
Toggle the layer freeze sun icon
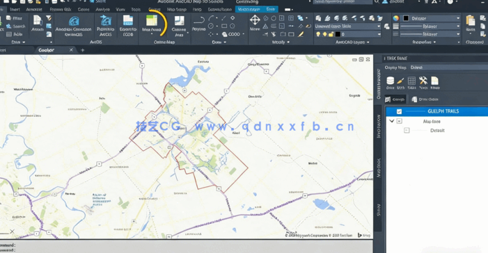click(x=324, y=34)
